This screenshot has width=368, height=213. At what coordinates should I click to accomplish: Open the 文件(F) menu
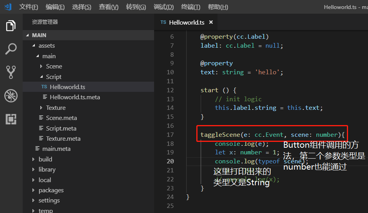coord(29,7)
